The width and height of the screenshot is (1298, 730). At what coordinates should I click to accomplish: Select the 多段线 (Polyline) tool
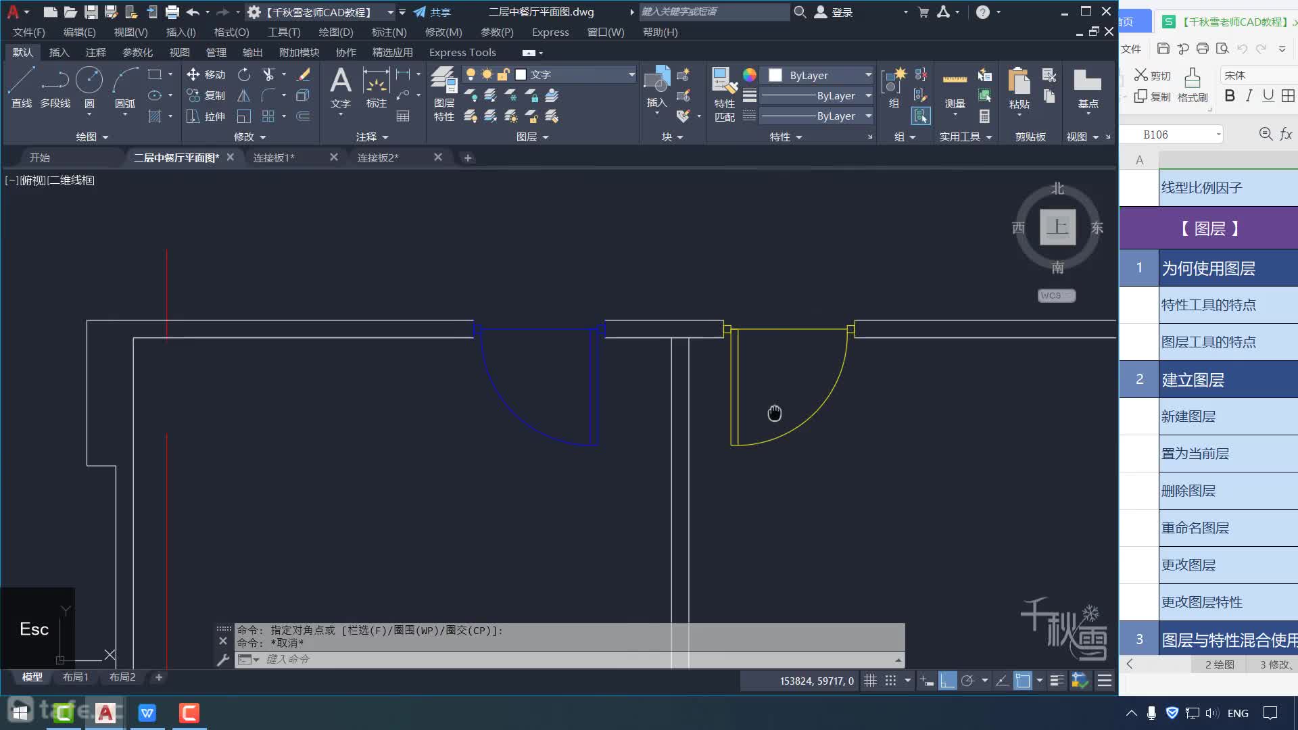(55, 88)
